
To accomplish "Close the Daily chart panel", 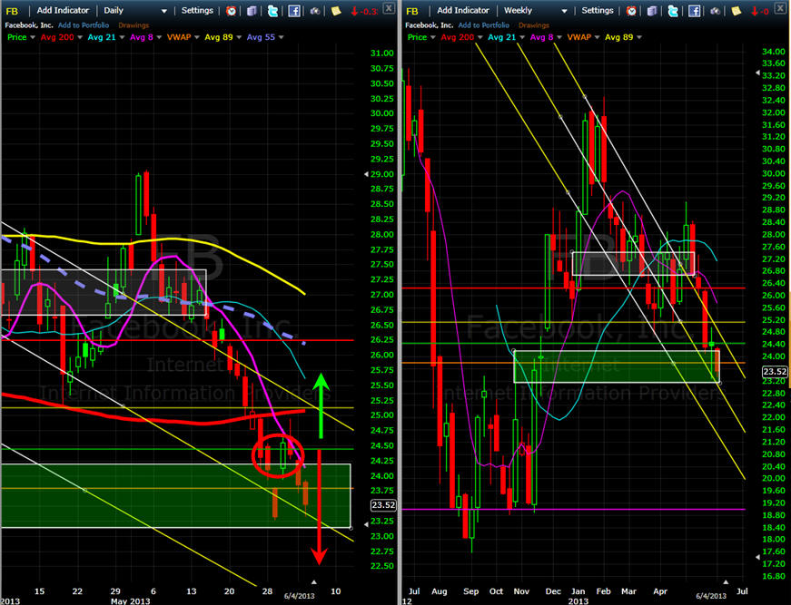I will [x=388, y=8].
